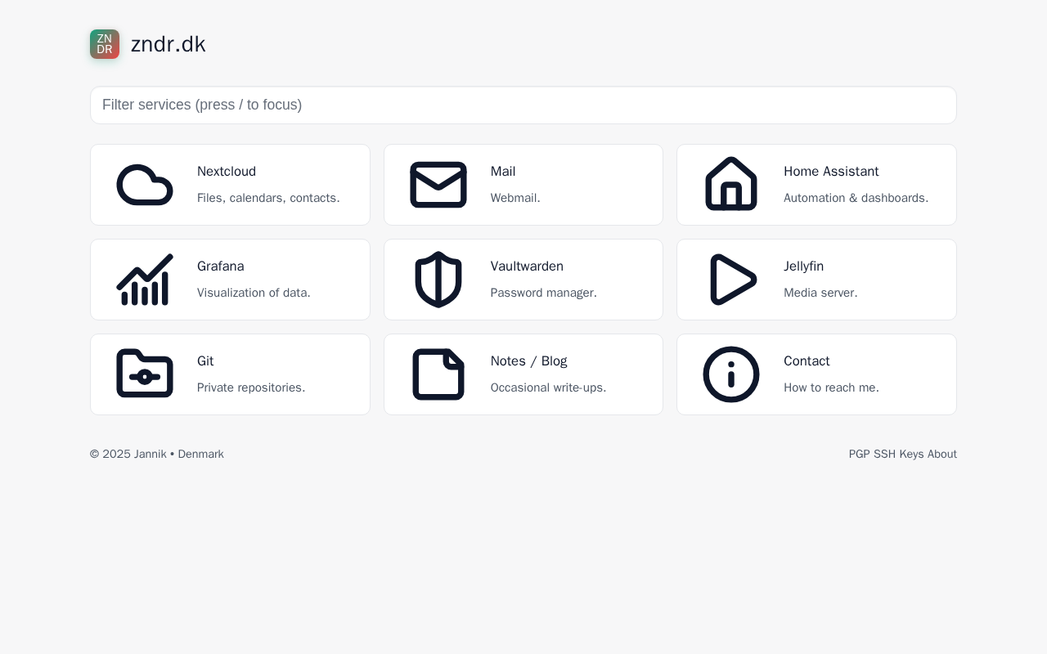The height and width of the screenshot is (654, 1047).
Task: Click the Notes / Blog title
Action: [x=529, y=361]
